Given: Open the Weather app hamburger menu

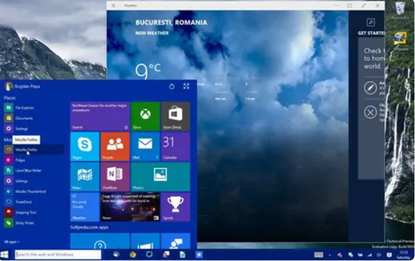Looking at the screenshot, I should pyautogui.click(x=113, y=6).
